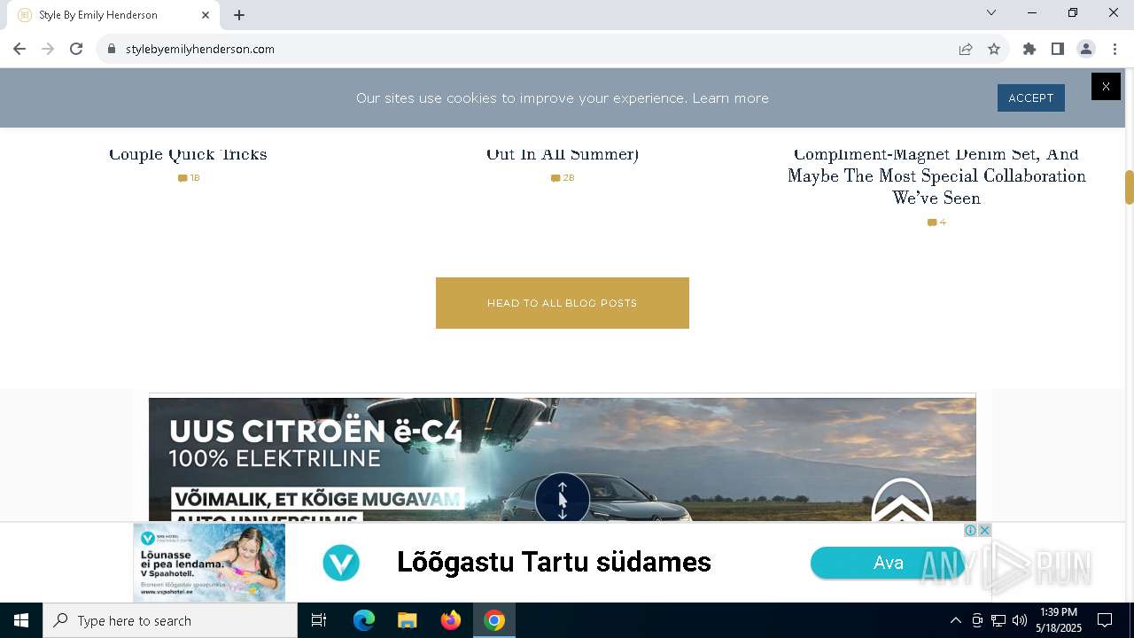Open the Windows notification center
The height and width of the screenshot is (638, 1134).
tap(1105, 620)
